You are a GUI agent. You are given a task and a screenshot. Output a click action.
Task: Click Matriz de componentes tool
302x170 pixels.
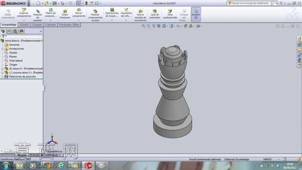pos(51,13)
